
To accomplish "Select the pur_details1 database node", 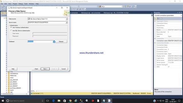I will click(x=14, y=84).
